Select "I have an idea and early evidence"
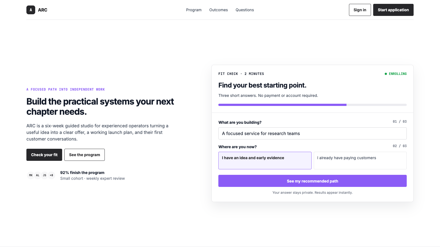The image size is (440, 247). click(x=265, y=161)
